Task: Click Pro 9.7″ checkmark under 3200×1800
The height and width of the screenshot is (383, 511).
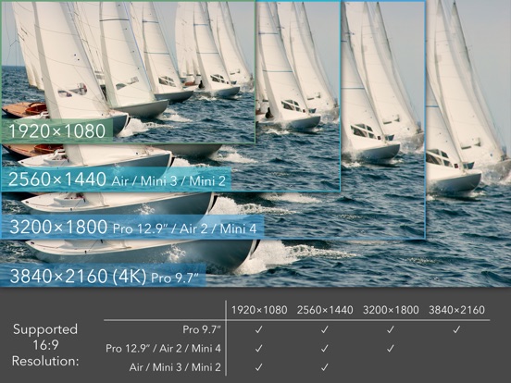Action: (391, 330)
